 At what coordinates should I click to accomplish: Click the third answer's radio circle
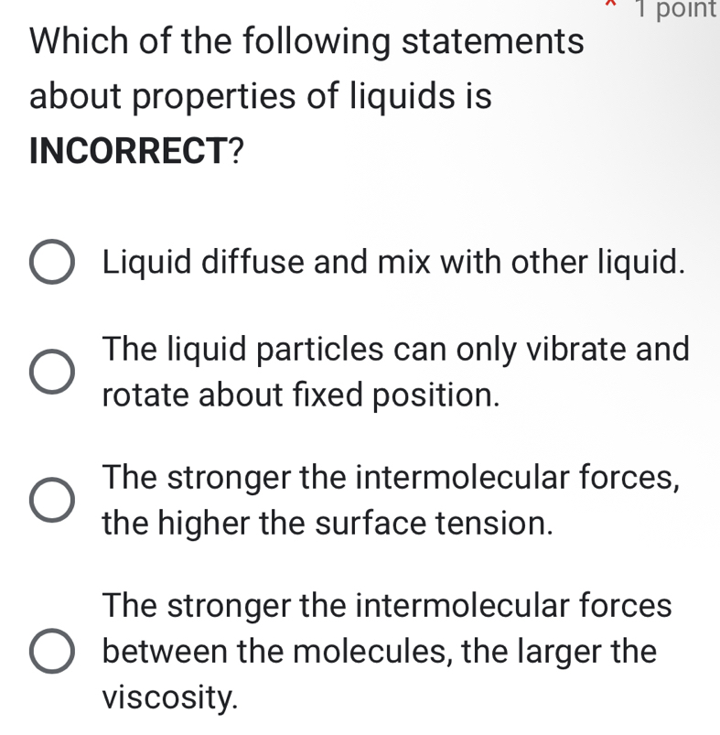click(x=50, y=500)
